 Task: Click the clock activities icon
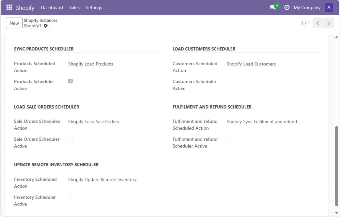(x=287, y=7)
